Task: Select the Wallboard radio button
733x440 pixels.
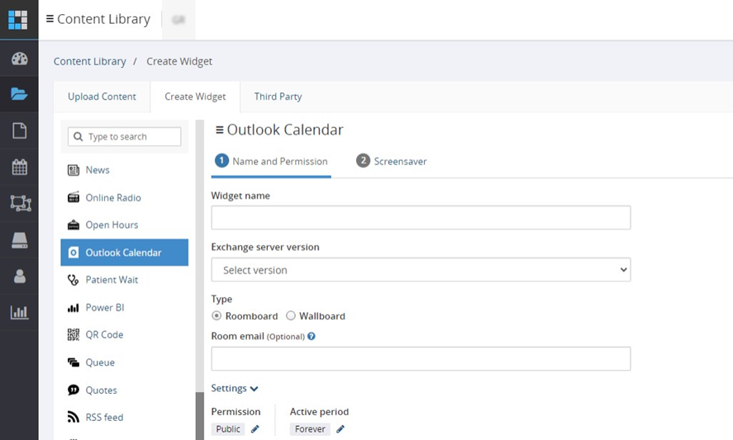Action: coord(291,315)
